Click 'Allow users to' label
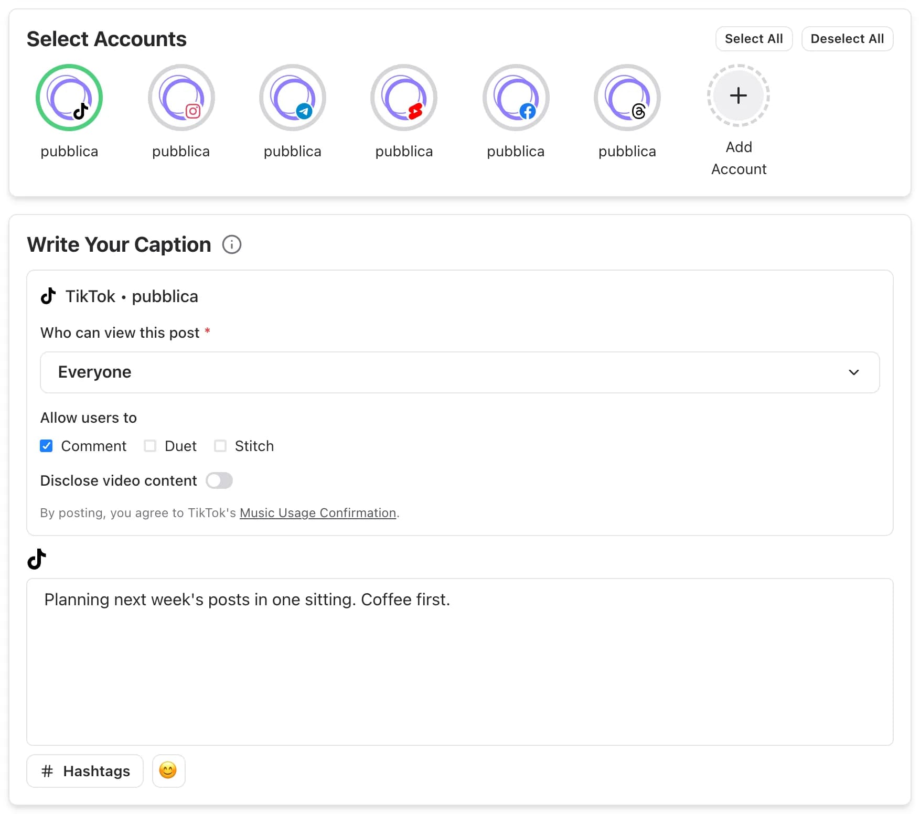Image resolution: width=920 pixels, height=814 pixels. pos(89,417)
